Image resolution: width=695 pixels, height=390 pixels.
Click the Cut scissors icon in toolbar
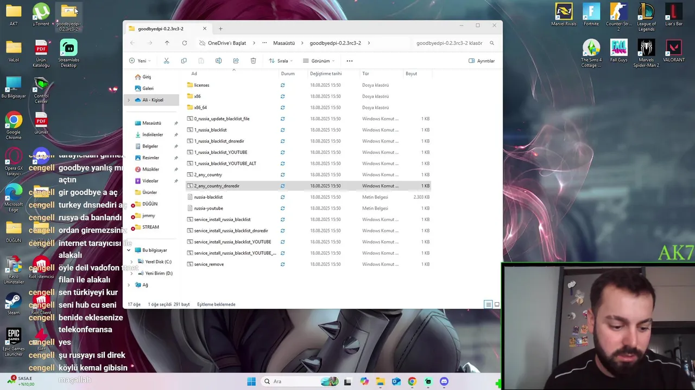coord(166,61)
